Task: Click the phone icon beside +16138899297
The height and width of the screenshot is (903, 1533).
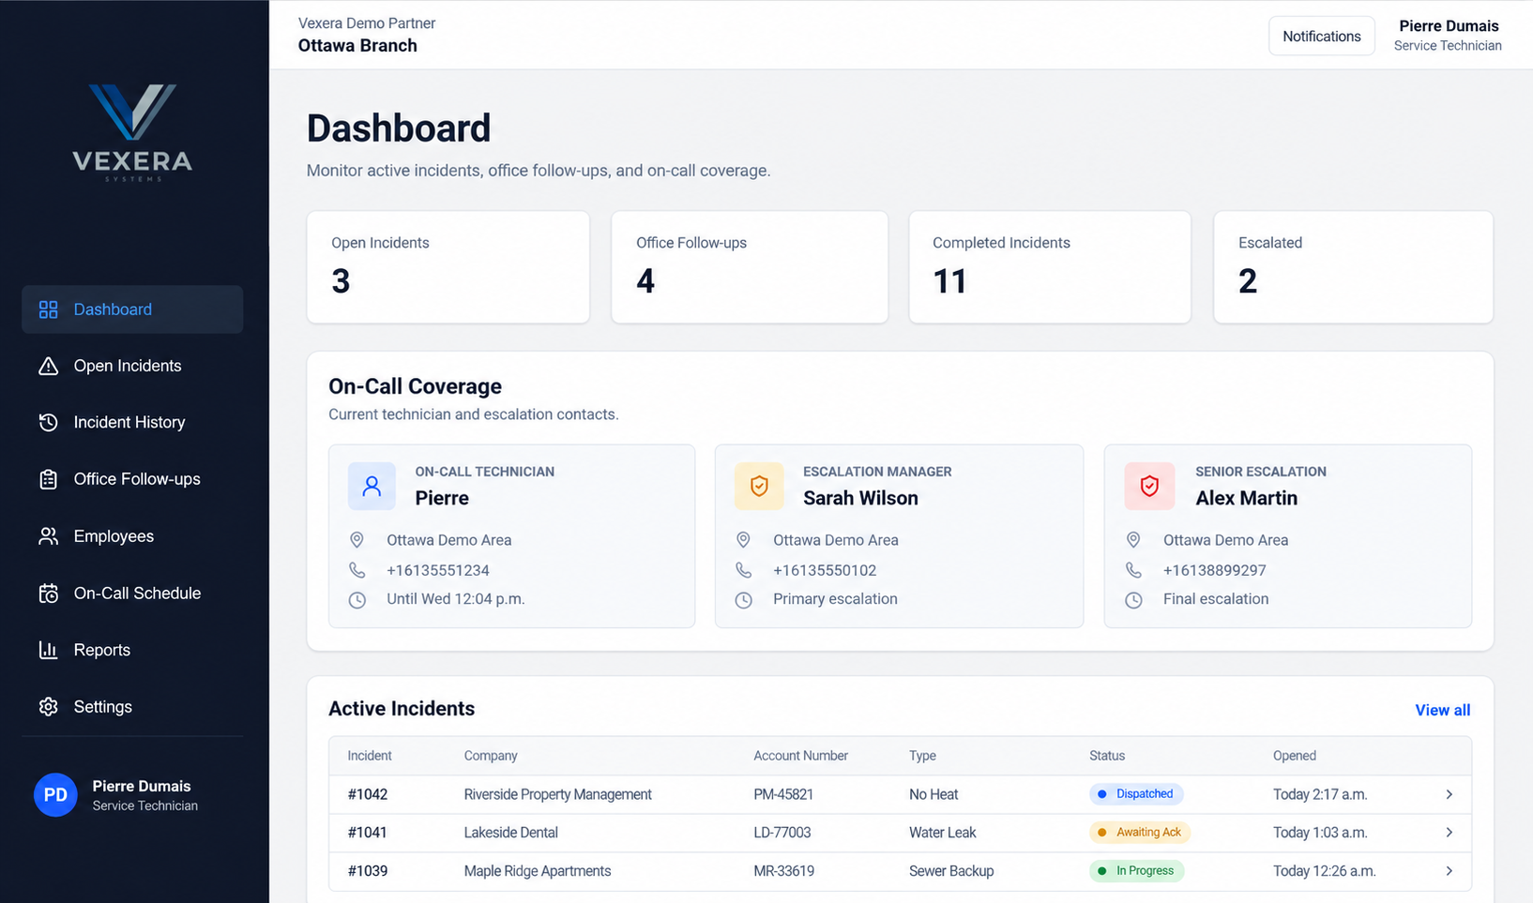Action: coord(1133,570)
